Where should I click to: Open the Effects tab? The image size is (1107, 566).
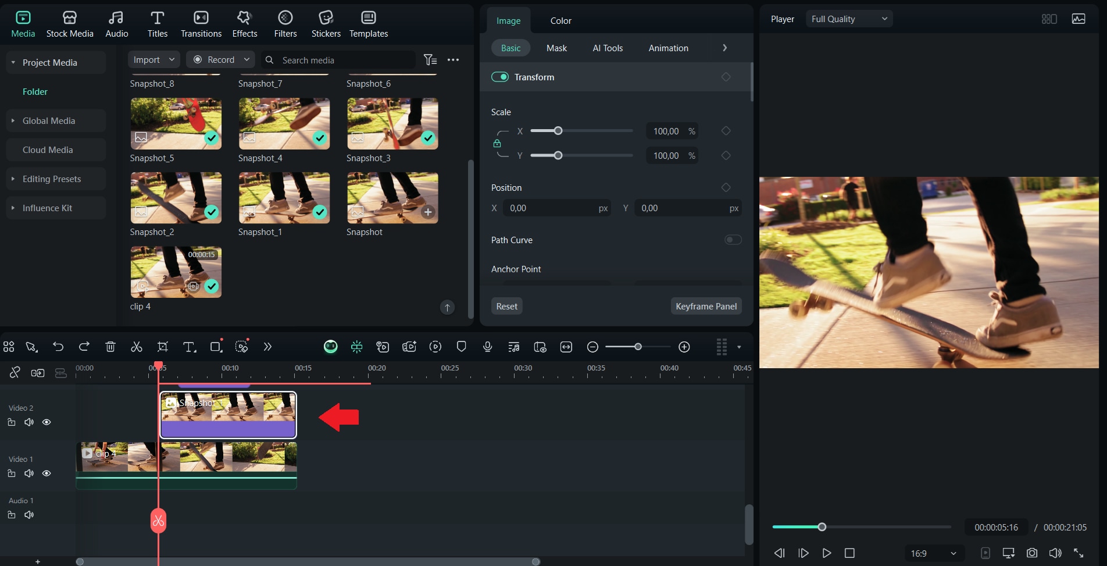point(245,25)
